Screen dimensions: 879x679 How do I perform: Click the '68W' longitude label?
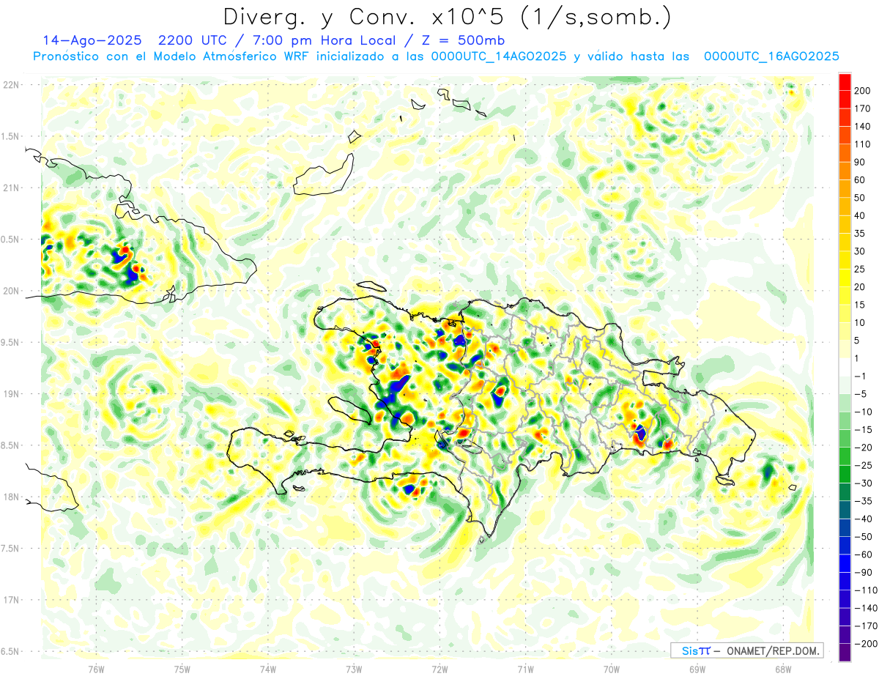(782, 668)
